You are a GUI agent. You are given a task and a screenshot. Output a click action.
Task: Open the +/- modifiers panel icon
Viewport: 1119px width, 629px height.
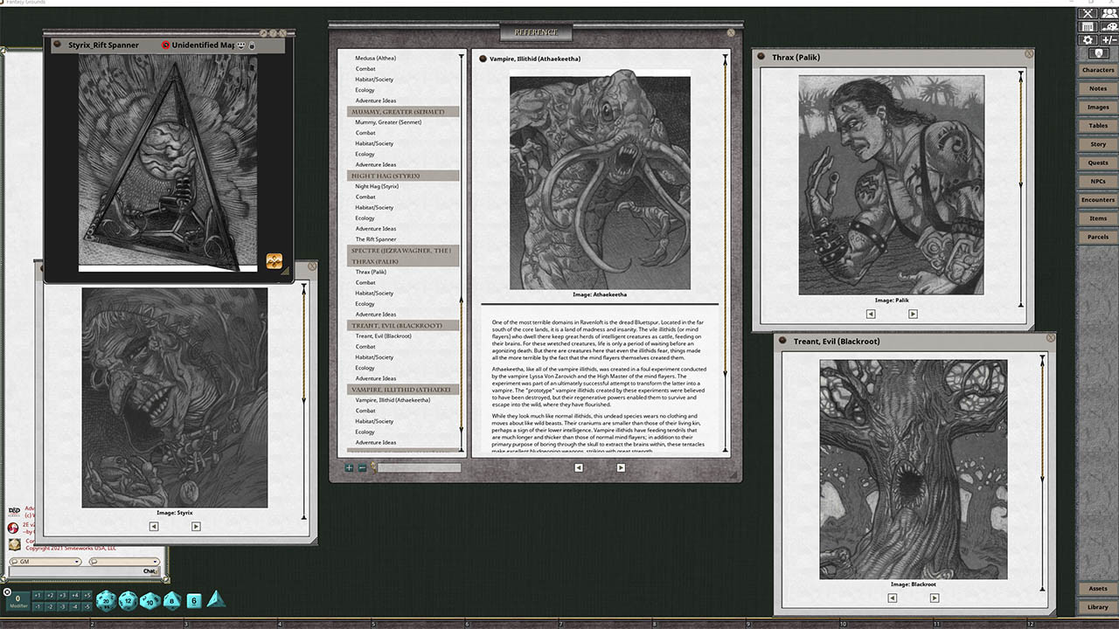pos(1109,40)
